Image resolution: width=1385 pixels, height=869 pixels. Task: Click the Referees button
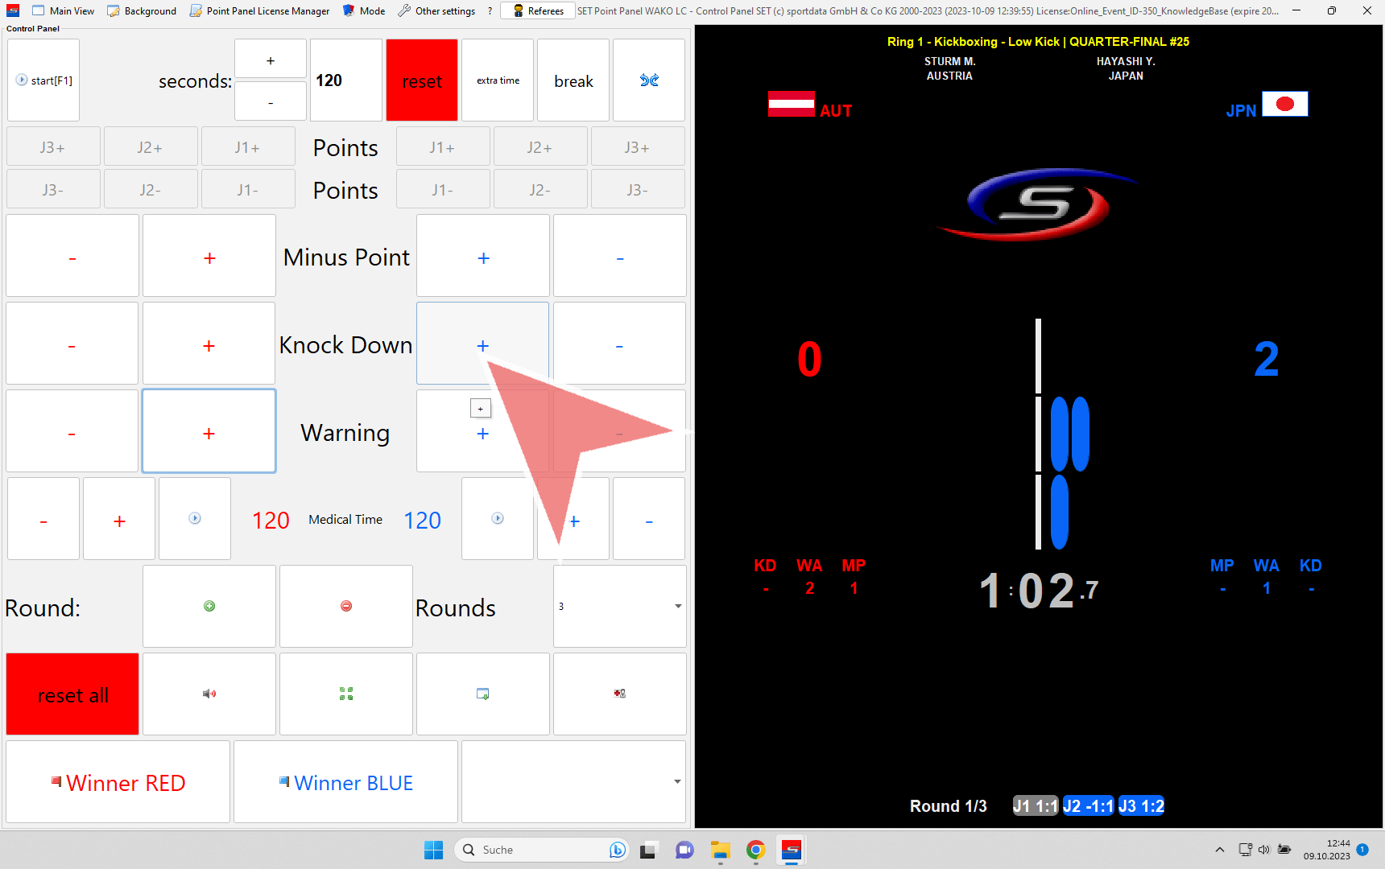click(x=538, y=11)
